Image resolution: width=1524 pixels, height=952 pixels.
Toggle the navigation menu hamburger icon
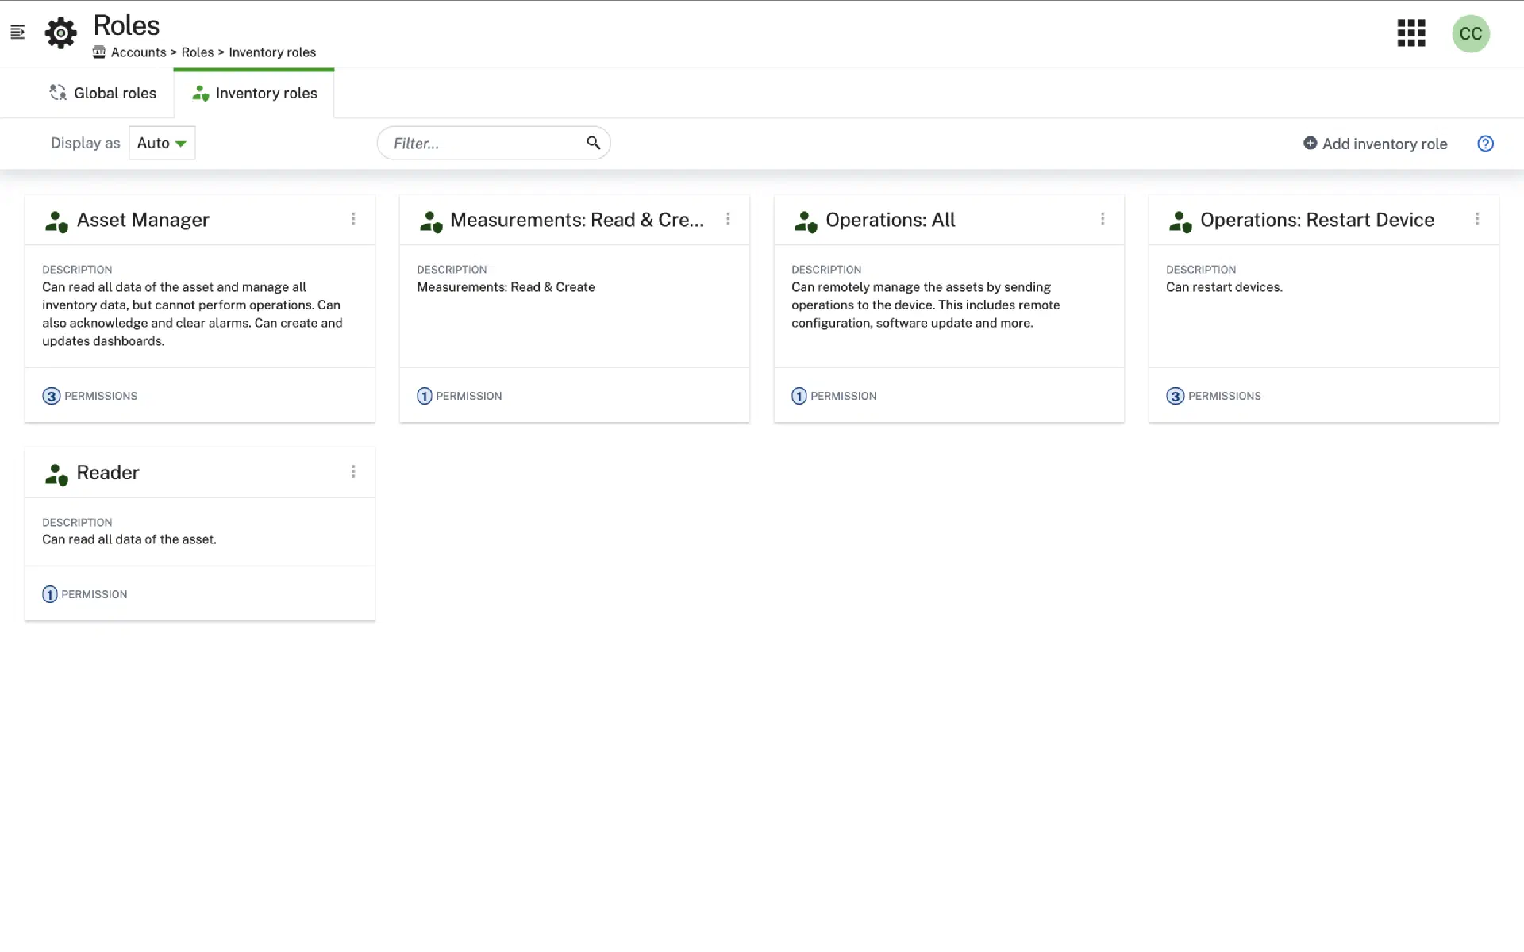click(17, 33)
